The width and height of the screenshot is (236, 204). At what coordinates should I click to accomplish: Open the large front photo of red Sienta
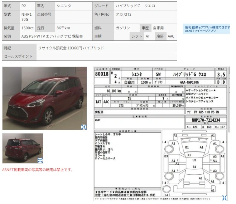coord(44,98)
